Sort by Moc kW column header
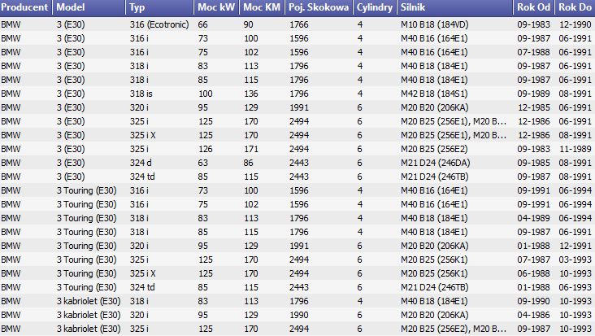 (217, 7)
